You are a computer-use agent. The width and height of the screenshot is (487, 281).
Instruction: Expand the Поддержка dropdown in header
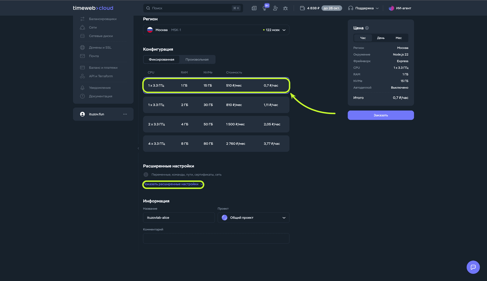pyautogui.click(x=364, y=8)
